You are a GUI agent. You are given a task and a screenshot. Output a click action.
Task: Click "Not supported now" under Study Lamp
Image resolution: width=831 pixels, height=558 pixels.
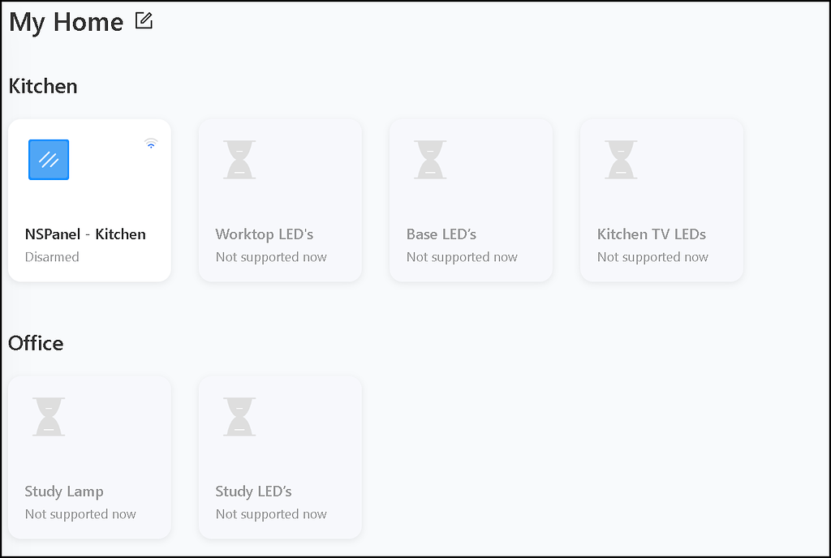[x=80, y=514]
